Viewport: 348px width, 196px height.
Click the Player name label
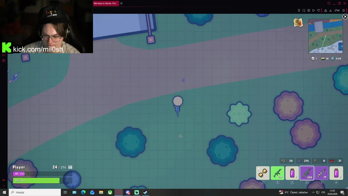[x=19, y=167]
